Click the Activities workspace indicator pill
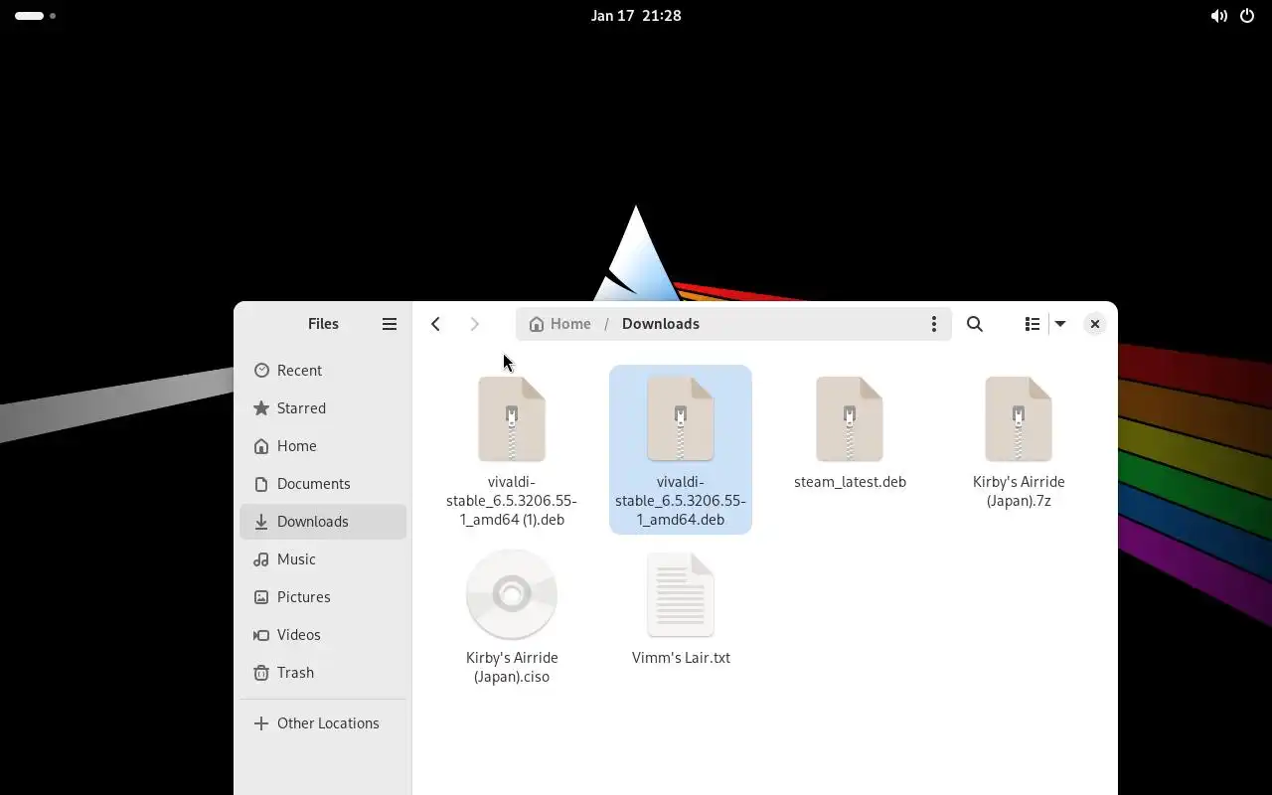 click(30, 16)
